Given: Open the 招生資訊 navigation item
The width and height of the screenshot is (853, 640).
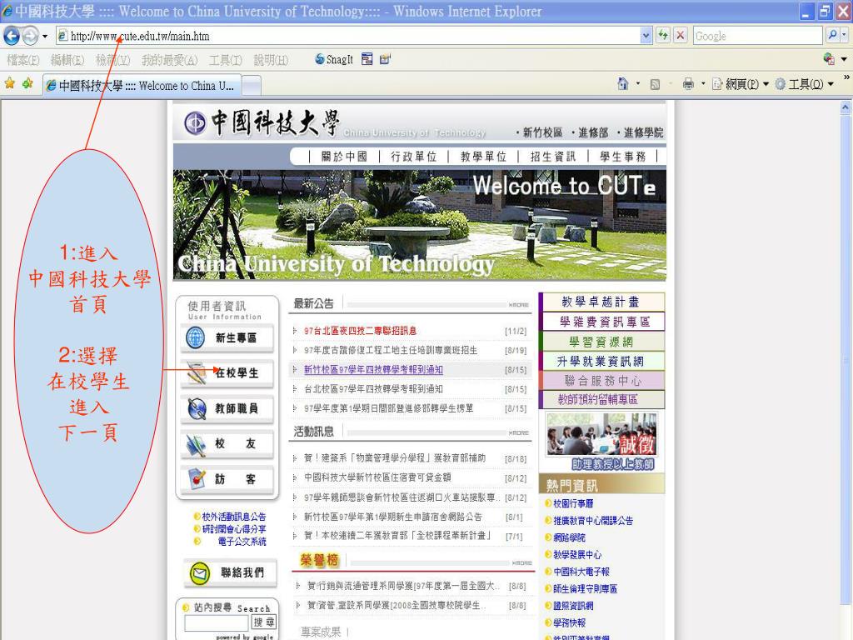Looking at the screenshot, I should 553,157.
